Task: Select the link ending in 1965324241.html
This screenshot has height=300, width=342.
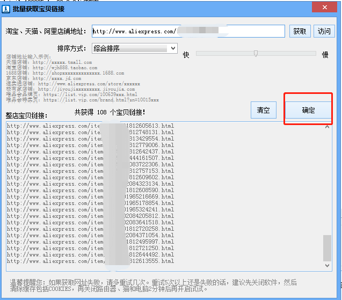Action: click(x=90, y=210)
